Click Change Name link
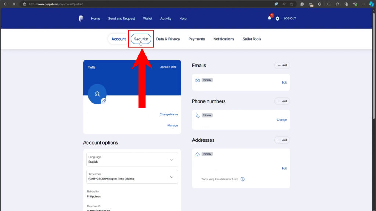Image resolution: width=376 pixels, height=211 pixels. pos(169,114)
